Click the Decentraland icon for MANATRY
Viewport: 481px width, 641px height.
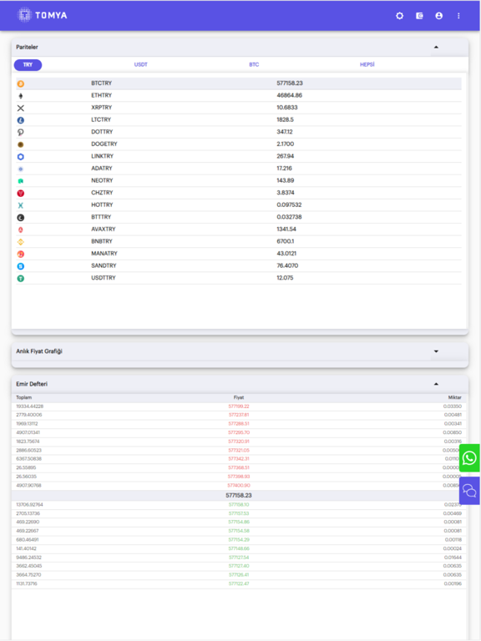[x=20, y=254]
